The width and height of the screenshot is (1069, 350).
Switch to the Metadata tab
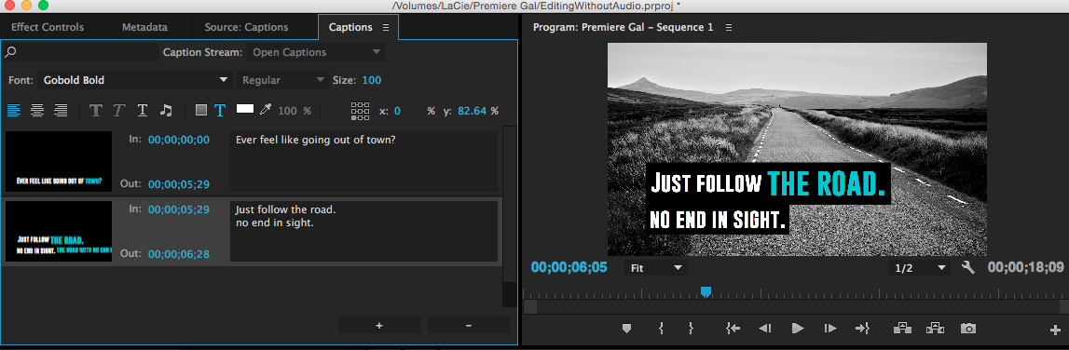(144, 27)
